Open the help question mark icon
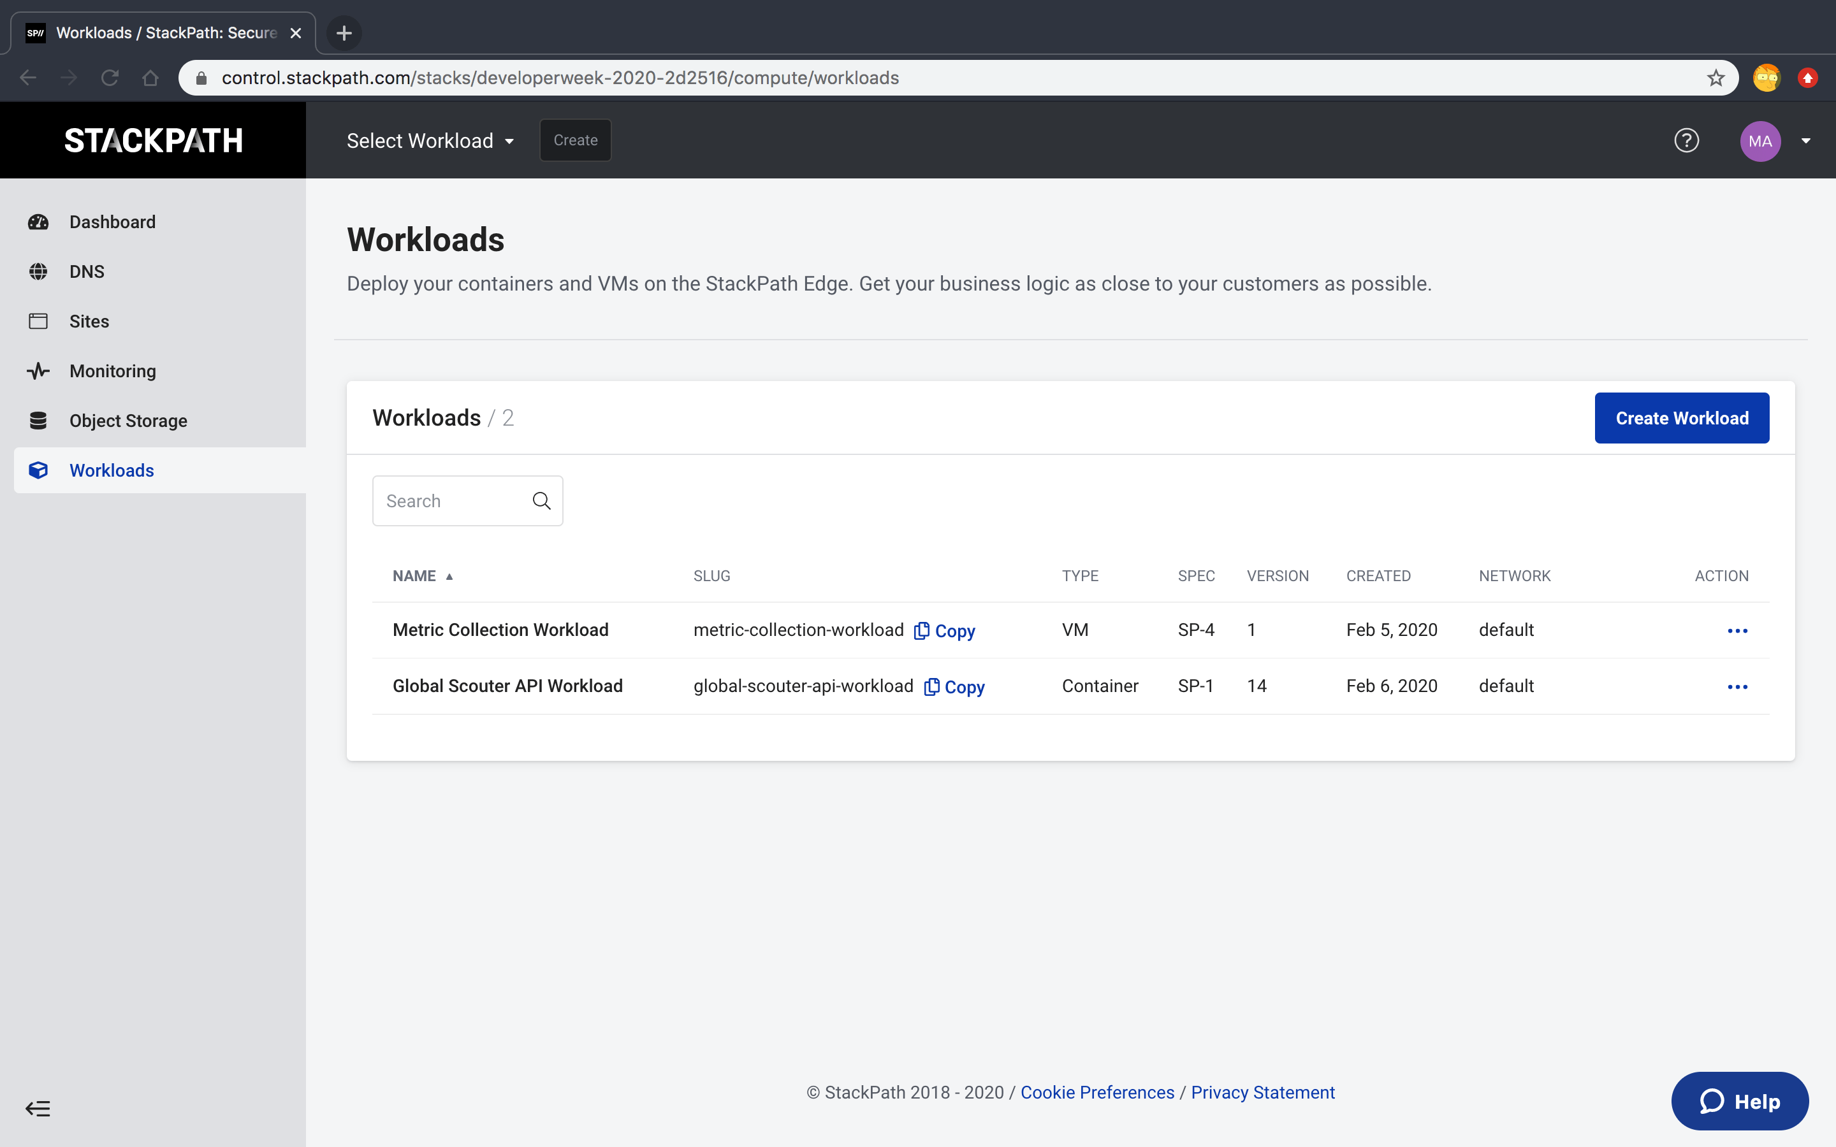Screen dimensions: 1836x1147 point(1687,140)
